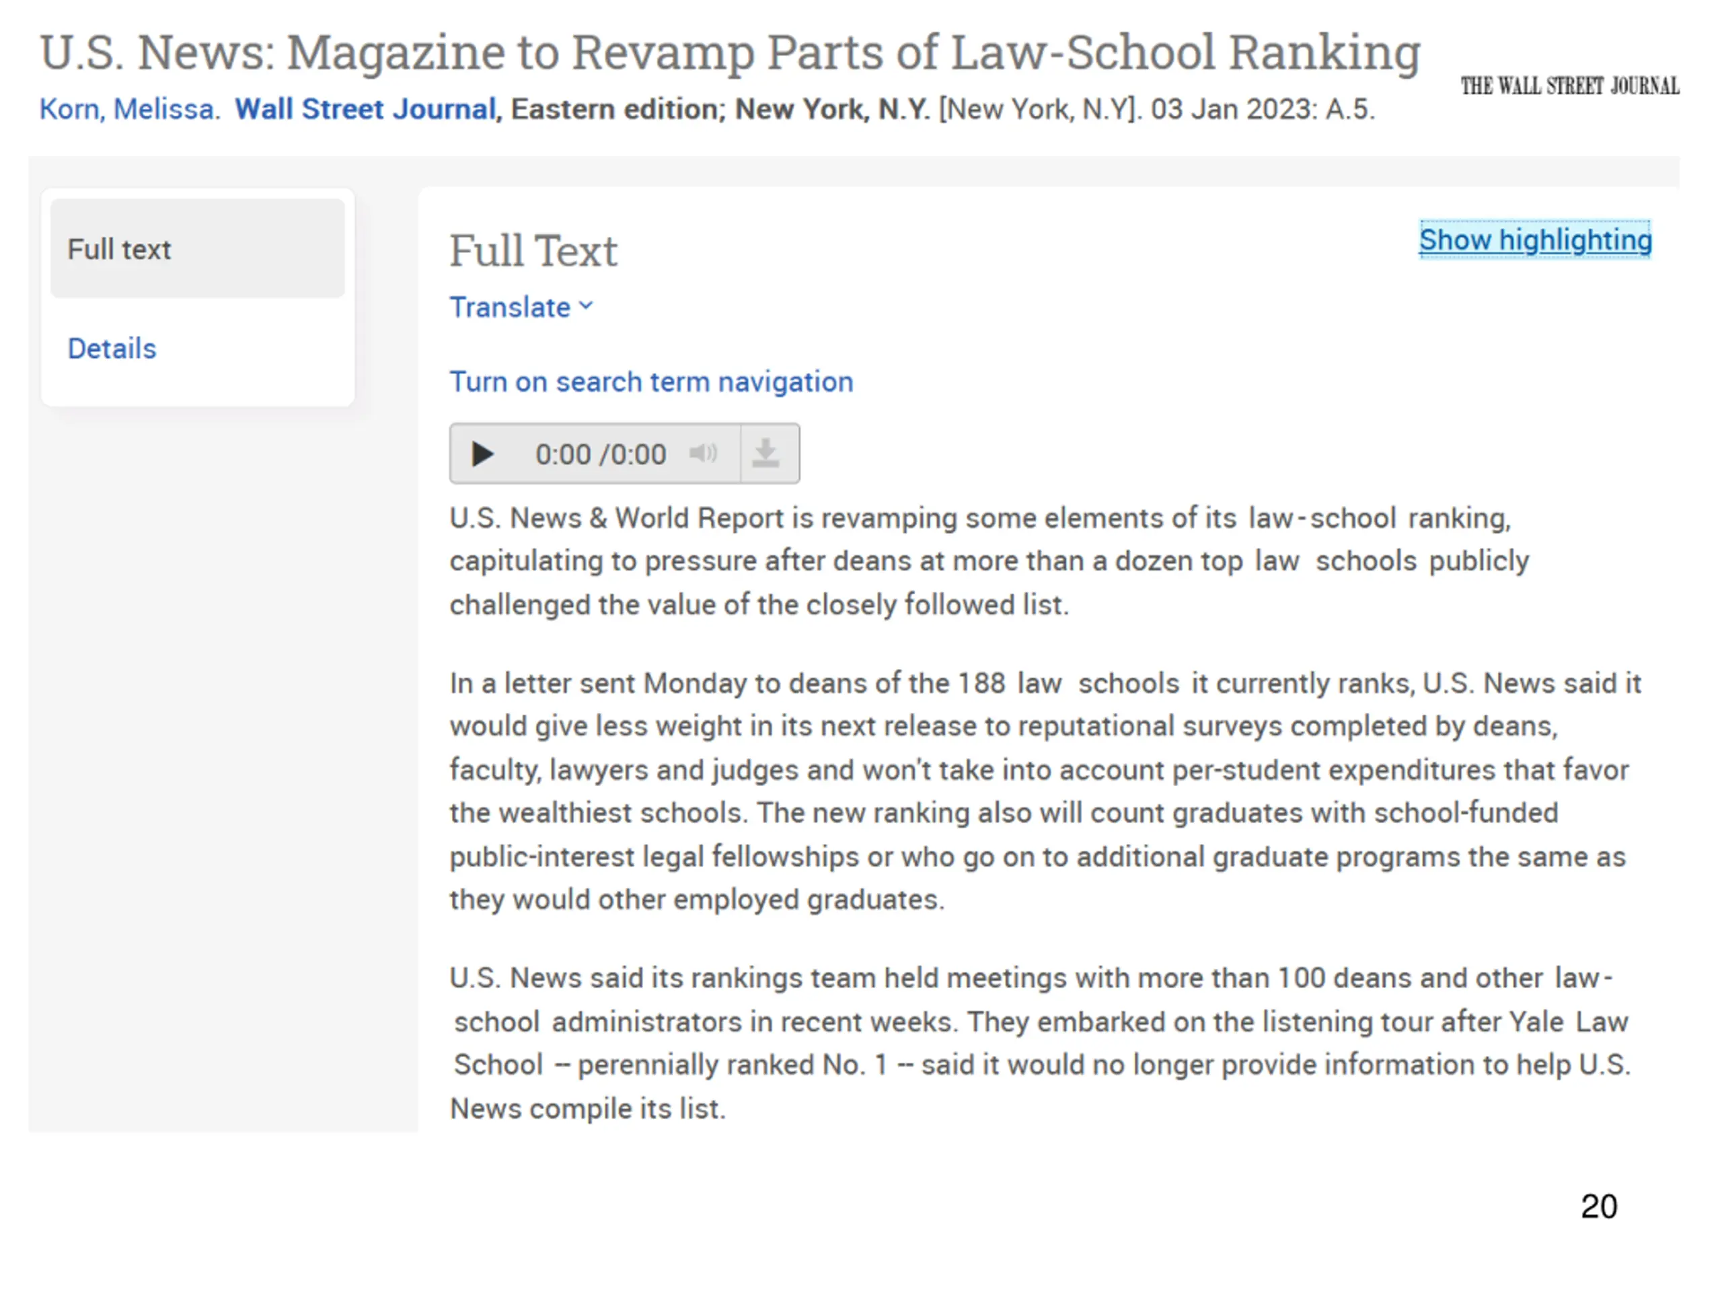The width and height of the screenshot is (1722, 1292).
Task: Click the paragraph mentioning 188 law schools
Action: (1045, 791)
